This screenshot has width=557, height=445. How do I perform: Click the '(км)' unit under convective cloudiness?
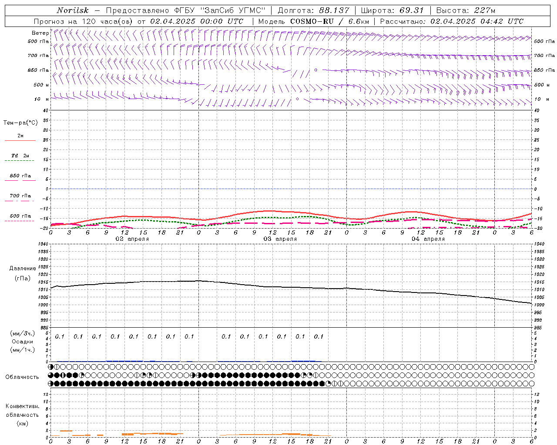(x=23, y=423)
